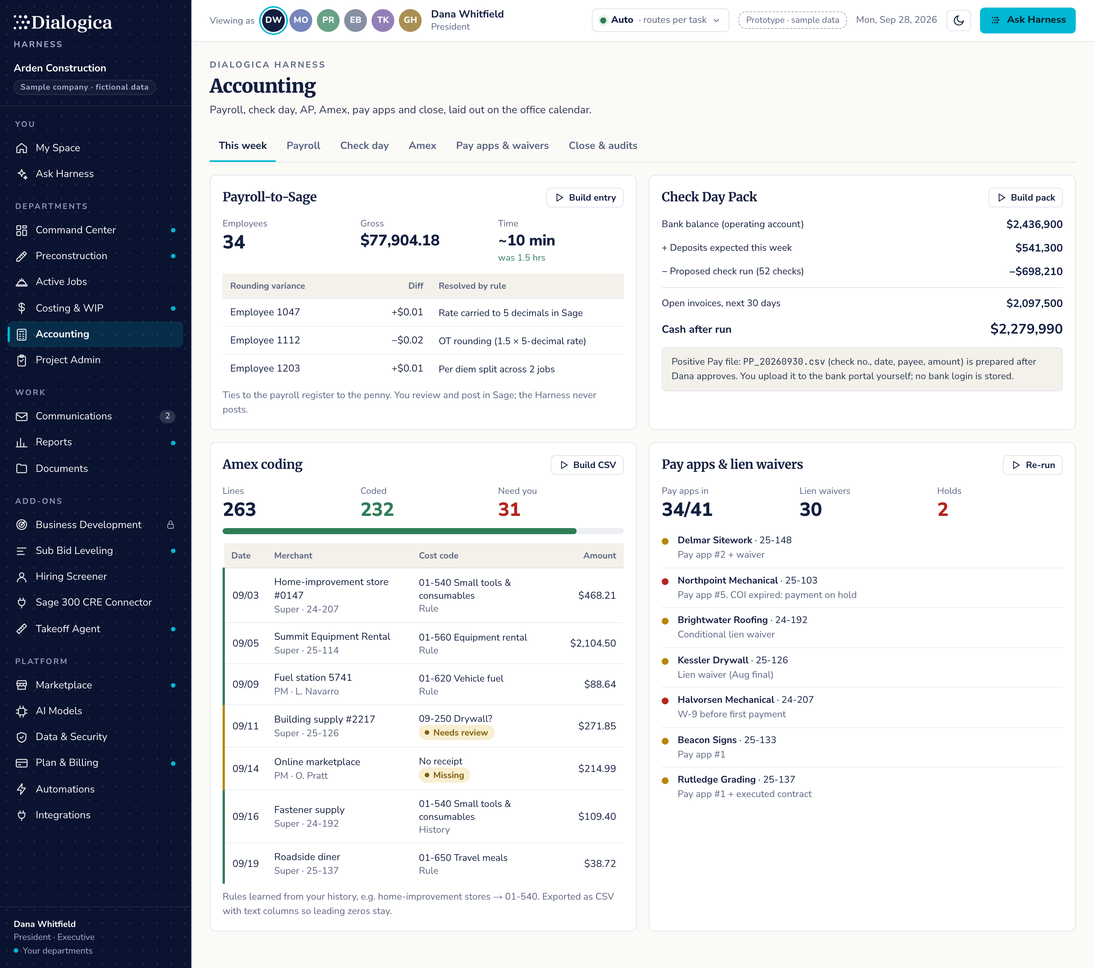Click Re-run for pay apps
Image resolution: width=1094 pixels, height=968 pixels.
tap(1032, 465)
